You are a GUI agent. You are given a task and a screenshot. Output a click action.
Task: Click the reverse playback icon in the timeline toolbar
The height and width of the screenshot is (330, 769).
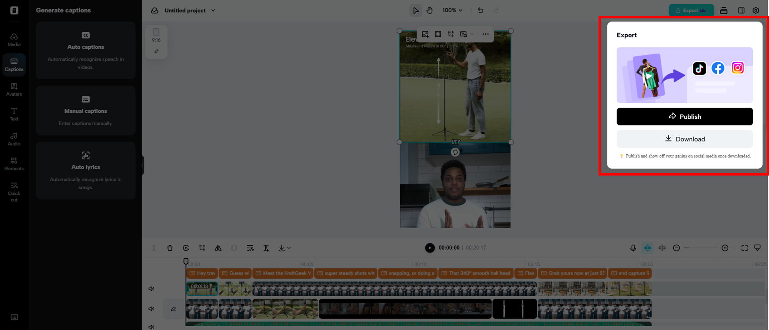point(186,248)
